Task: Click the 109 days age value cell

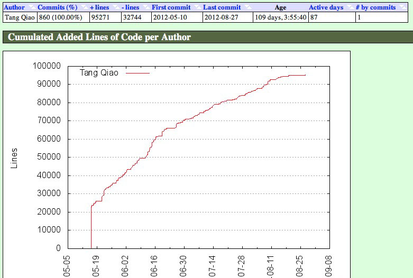Action: pos(279,17)
